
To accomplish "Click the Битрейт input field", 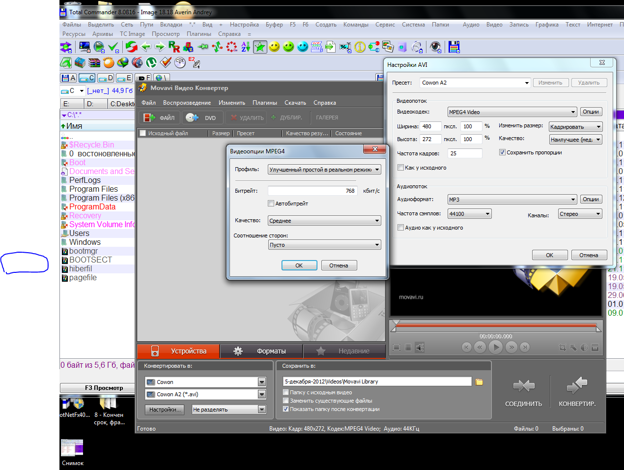I will tap(312, 191).
